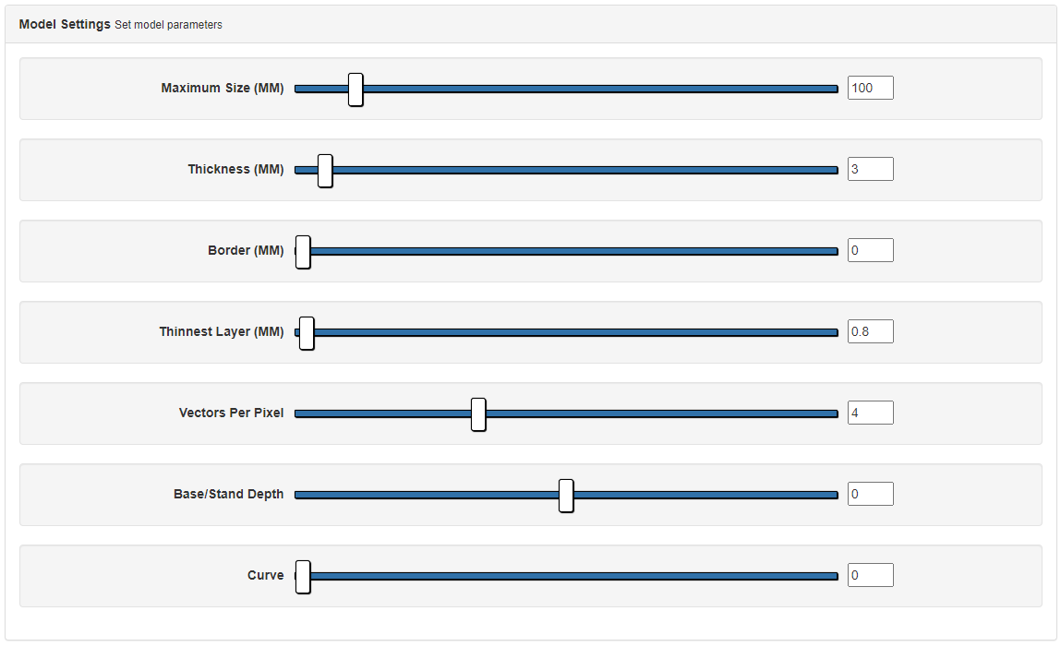Focus the Maximum Size value field
This screenshot has width=1061, height=647.
pos(870,88)
